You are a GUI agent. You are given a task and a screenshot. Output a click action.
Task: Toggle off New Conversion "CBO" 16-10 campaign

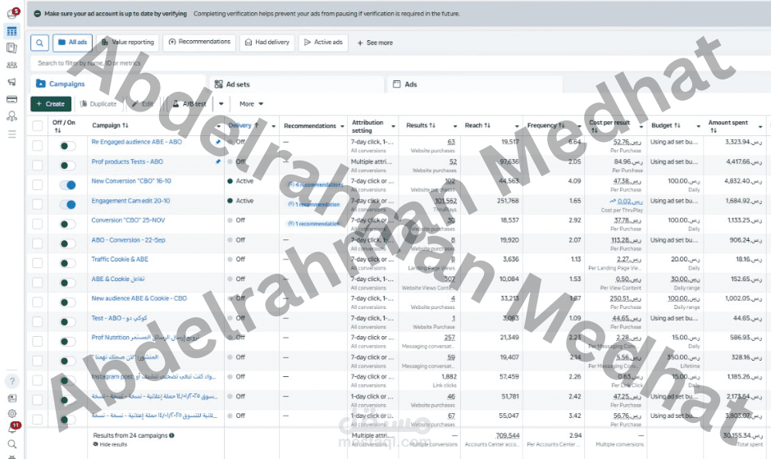coord(68,185)
